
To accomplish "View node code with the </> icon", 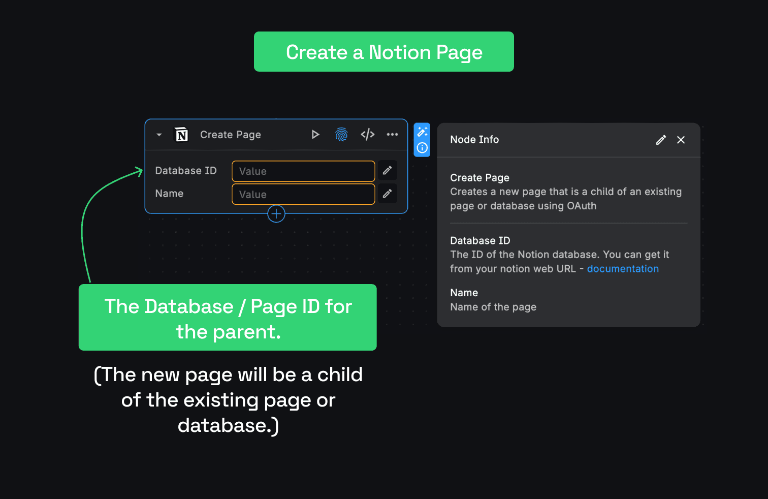I will 367,134.
